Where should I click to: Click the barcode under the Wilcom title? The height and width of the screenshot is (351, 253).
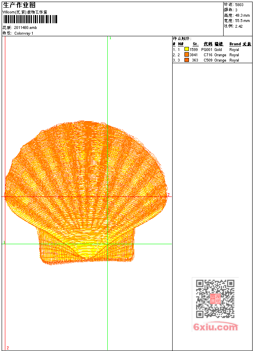tap(30, 19)
